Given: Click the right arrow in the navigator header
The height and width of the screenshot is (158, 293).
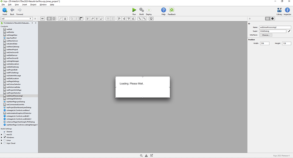Looking at the screenshot, I should point(36,23).
